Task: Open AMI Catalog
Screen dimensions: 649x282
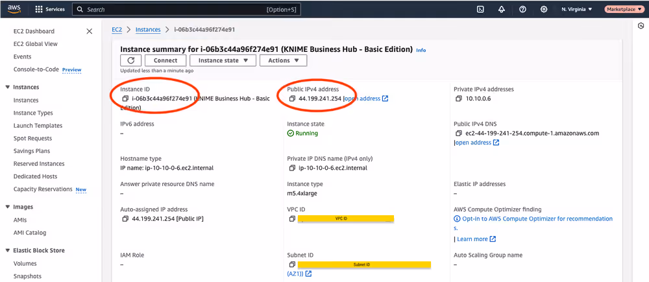Action: pos(30,233)
